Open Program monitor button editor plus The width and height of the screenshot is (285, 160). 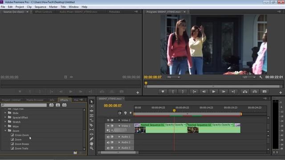[x=281, y=92]
